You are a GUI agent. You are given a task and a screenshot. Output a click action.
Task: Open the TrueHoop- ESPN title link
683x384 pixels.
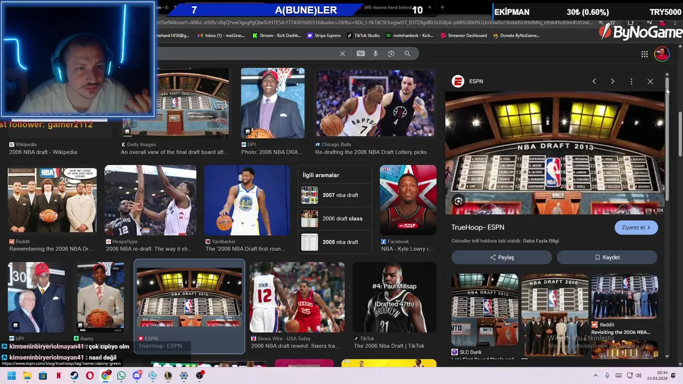pos(478,227)
